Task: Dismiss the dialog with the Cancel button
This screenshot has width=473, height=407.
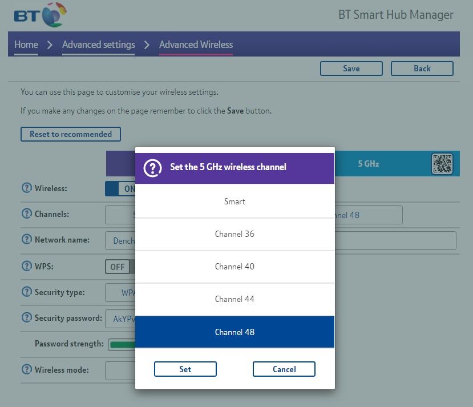Action: 284,369
